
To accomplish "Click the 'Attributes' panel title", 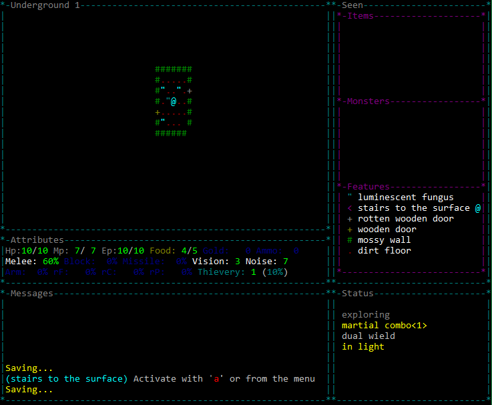I will click(37, 240).
